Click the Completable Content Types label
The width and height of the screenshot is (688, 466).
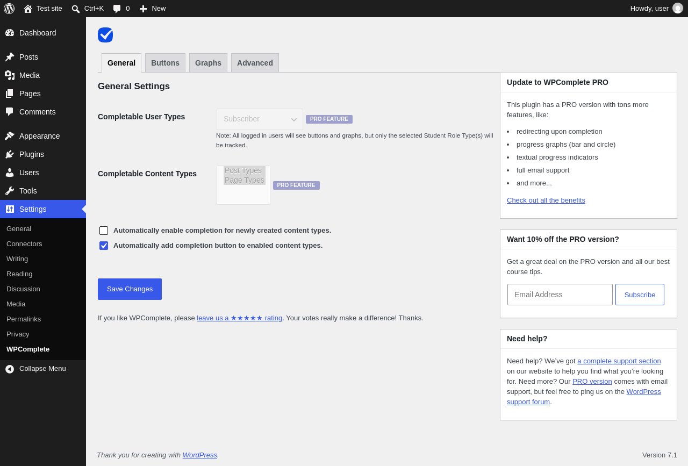[x=147, y=174]
